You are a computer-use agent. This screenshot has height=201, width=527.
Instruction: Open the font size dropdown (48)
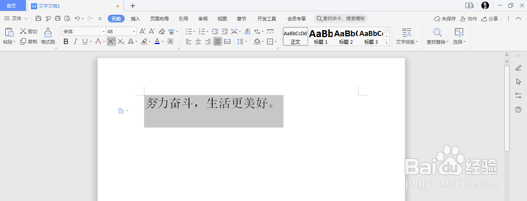(134, 32)
